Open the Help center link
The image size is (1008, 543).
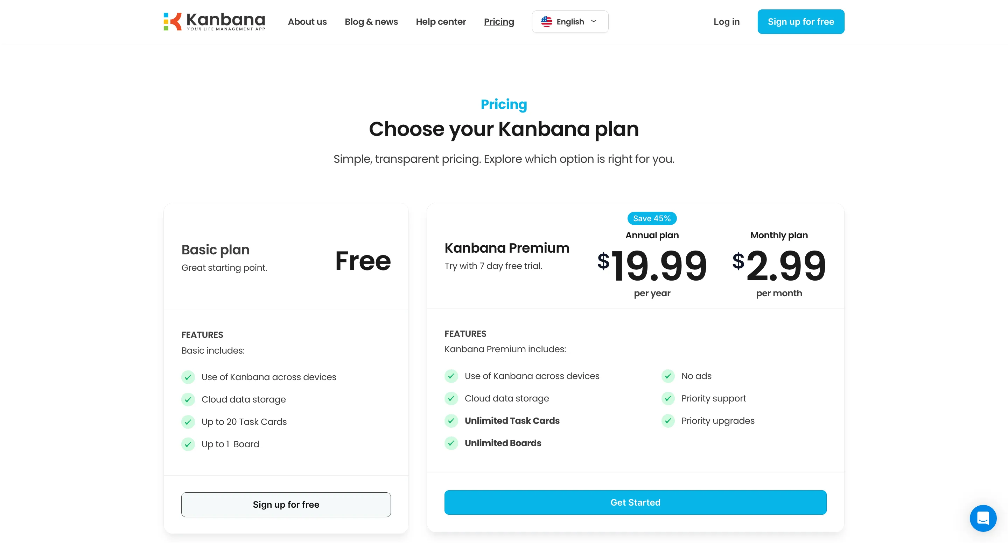441,21
